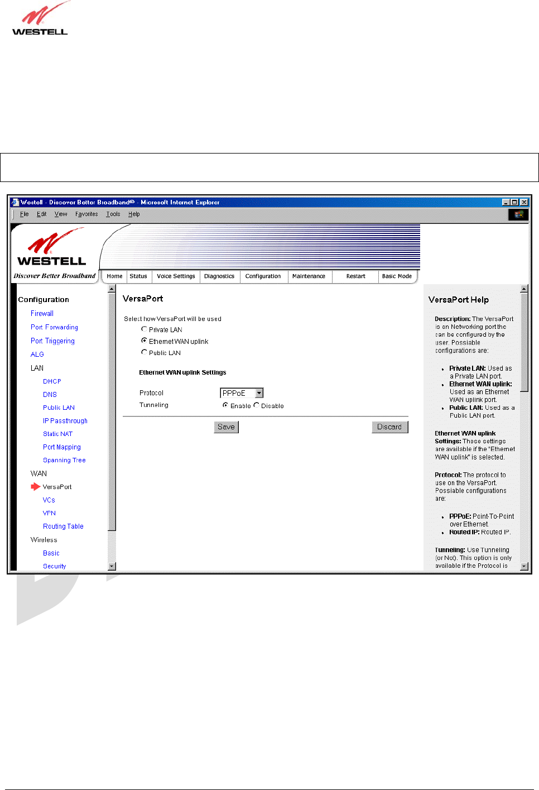Close the Internet Explorer window
The image size is (539, 790).
pyautogui.click(x=524, y=202)
